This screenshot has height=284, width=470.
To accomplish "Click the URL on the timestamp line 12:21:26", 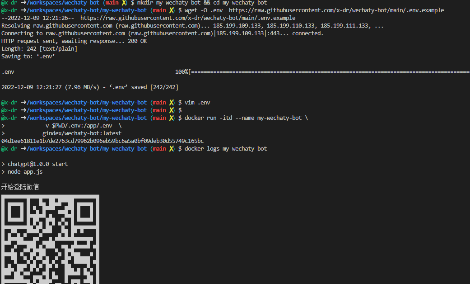I will click(x=188, y=18).
